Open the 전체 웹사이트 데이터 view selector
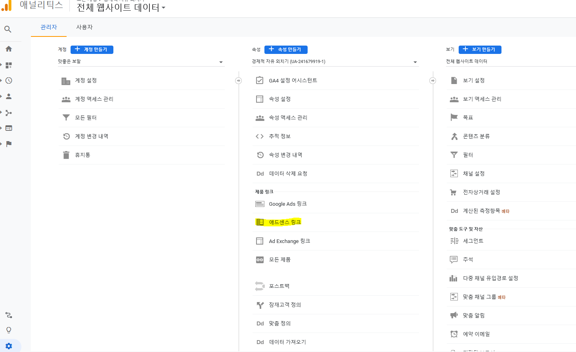This screenshot has width=576, height=352. coord(511,62)
